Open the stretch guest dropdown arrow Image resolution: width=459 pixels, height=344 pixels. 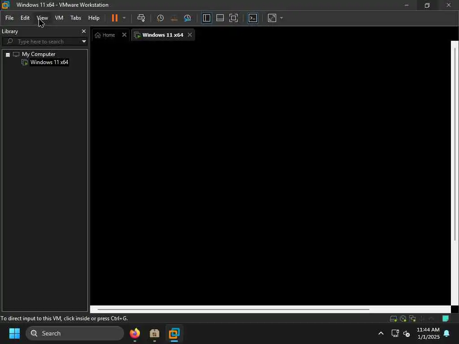coord(281,18)
